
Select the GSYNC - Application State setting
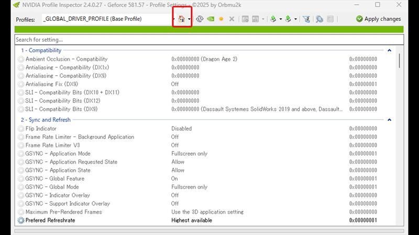coord(58,170)
